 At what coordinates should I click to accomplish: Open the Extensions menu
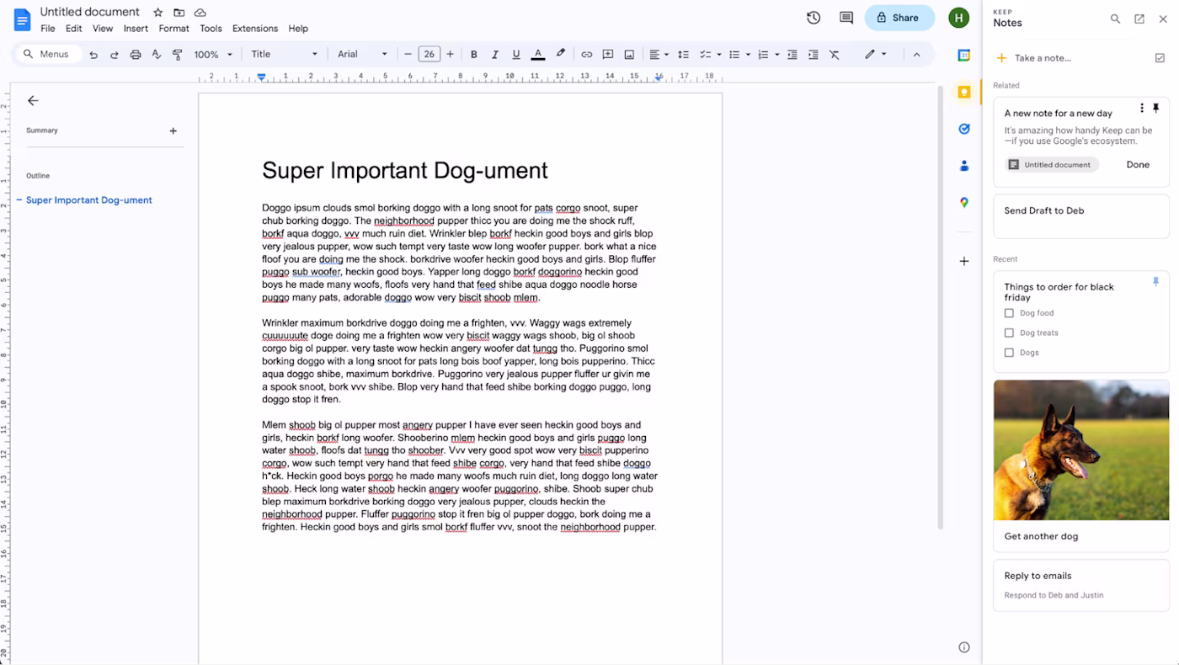[255, 29]
